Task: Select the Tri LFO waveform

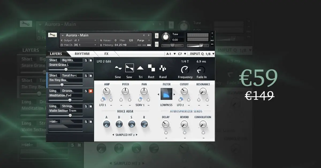Action: click(140, 68)
